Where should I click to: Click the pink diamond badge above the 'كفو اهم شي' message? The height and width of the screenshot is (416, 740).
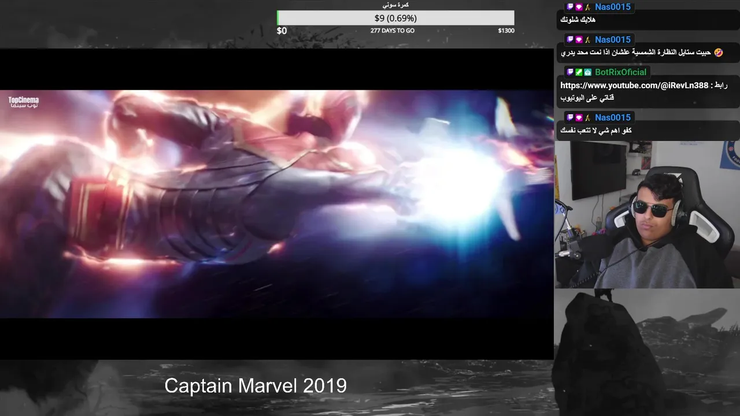(579, 117)
